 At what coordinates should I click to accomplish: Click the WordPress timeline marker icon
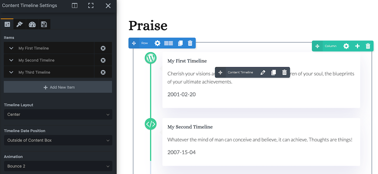point(151,58)
